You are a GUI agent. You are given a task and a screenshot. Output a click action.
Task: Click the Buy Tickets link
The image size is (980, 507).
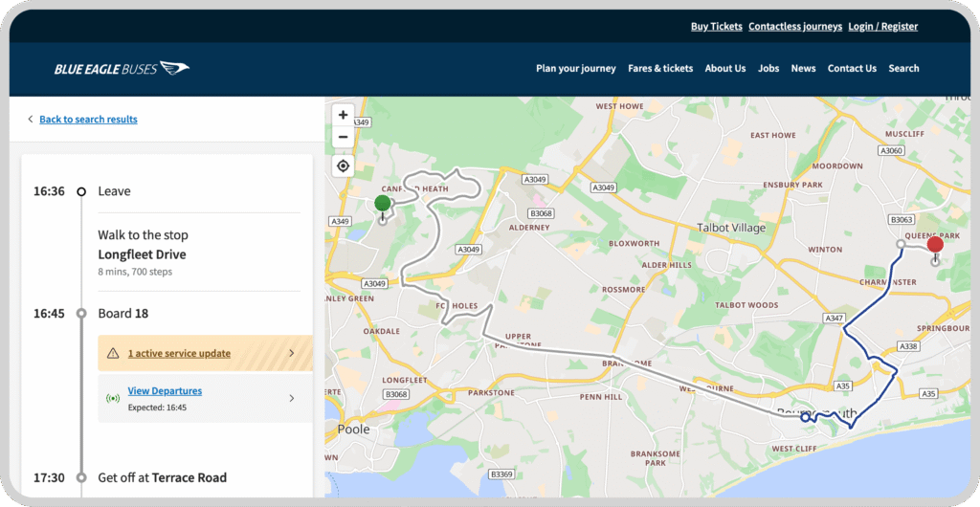716,27
